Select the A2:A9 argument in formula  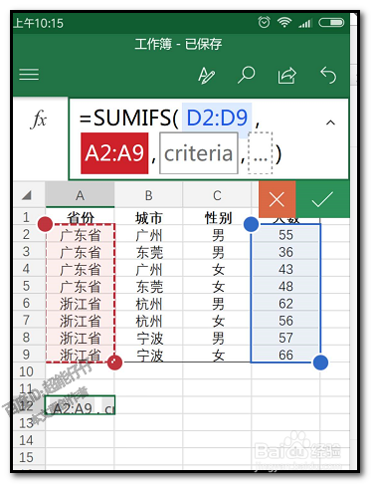pos(114,153)
